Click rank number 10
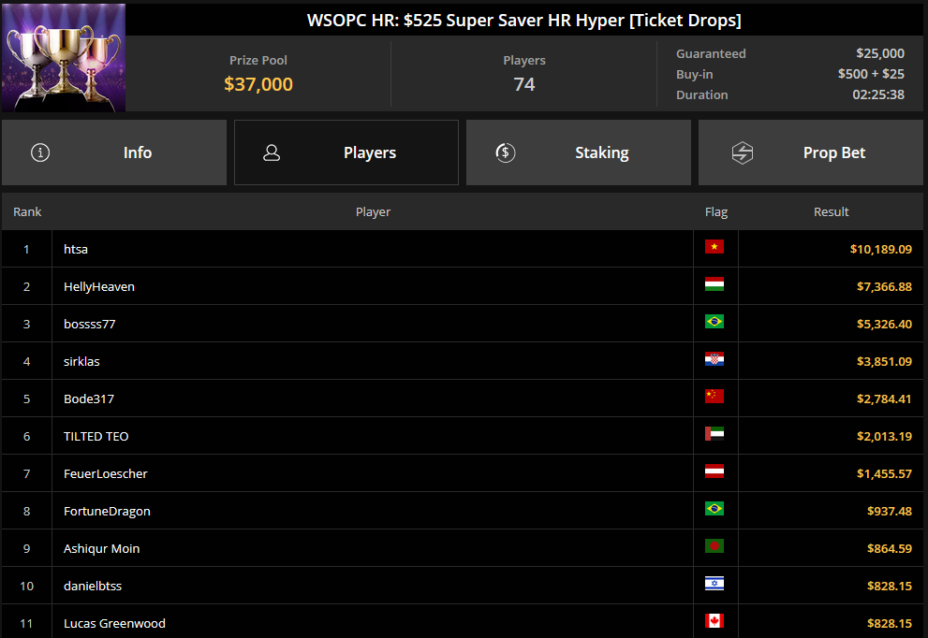Image resolution: width=928 pixels, height=638 pixels. pos(26,586)
